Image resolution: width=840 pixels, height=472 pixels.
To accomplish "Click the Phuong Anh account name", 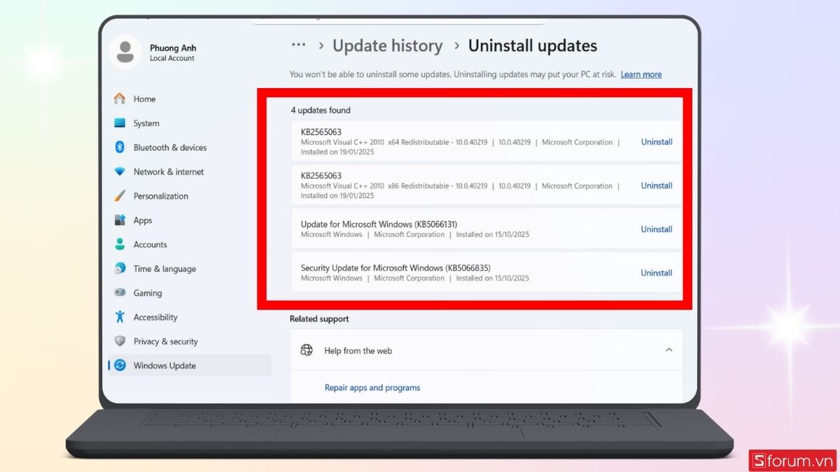I will point(173,48).
